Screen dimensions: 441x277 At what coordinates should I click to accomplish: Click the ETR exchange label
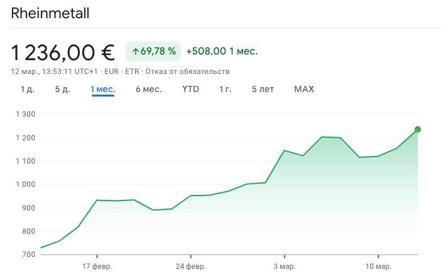pyautogui.click(x=132, y=71)
